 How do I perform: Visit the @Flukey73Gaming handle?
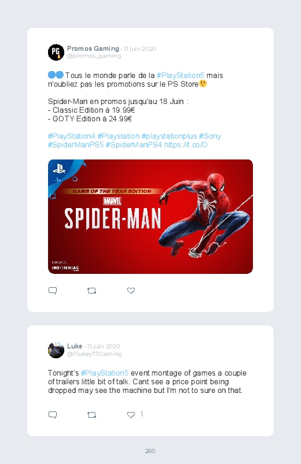click(x=94, y=354)
